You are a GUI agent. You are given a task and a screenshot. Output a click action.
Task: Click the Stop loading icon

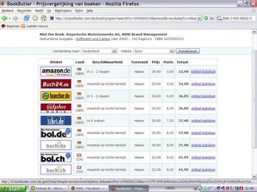[x=35, y=18]
